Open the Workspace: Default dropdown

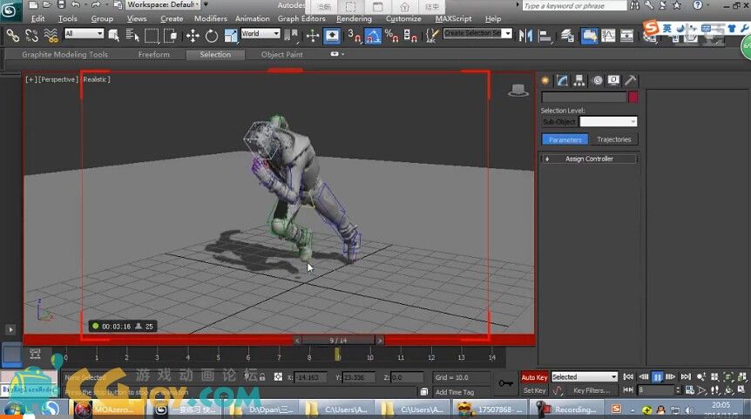164,4
